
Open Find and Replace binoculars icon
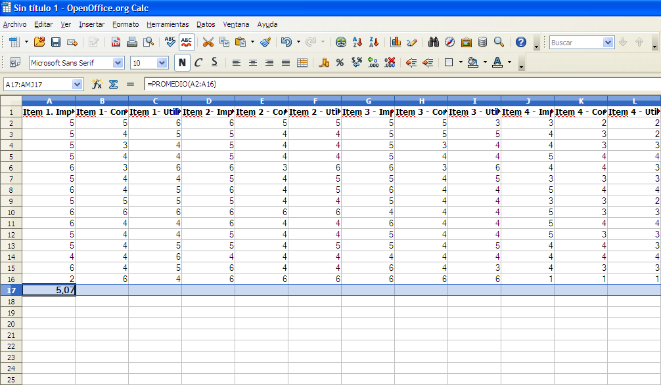[434, 42]
